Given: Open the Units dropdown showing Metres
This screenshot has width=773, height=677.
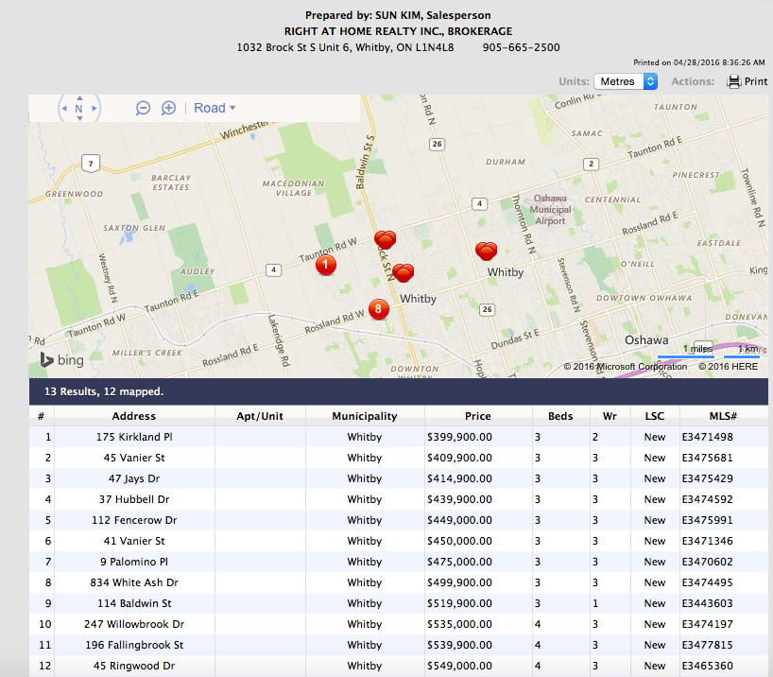Looking at the screenshot, I should pyautogui.click(x=625, y=81).
